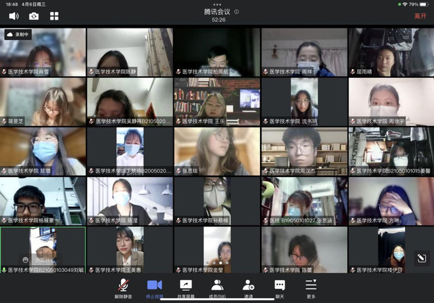The height and width of the screenshot is (303, 434).
Task: Open meeting info icon beside 腾讯会议
Action: [236, 12]
